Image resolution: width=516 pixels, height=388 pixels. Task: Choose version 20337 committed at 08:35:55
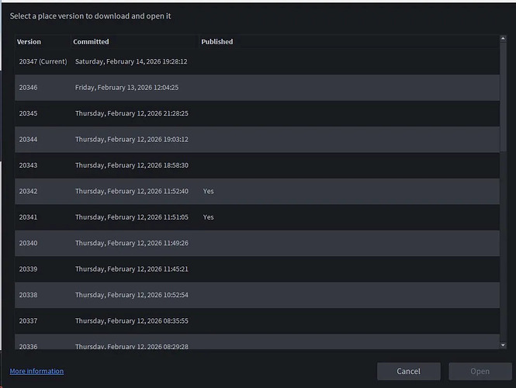click(x=256, y=321)
